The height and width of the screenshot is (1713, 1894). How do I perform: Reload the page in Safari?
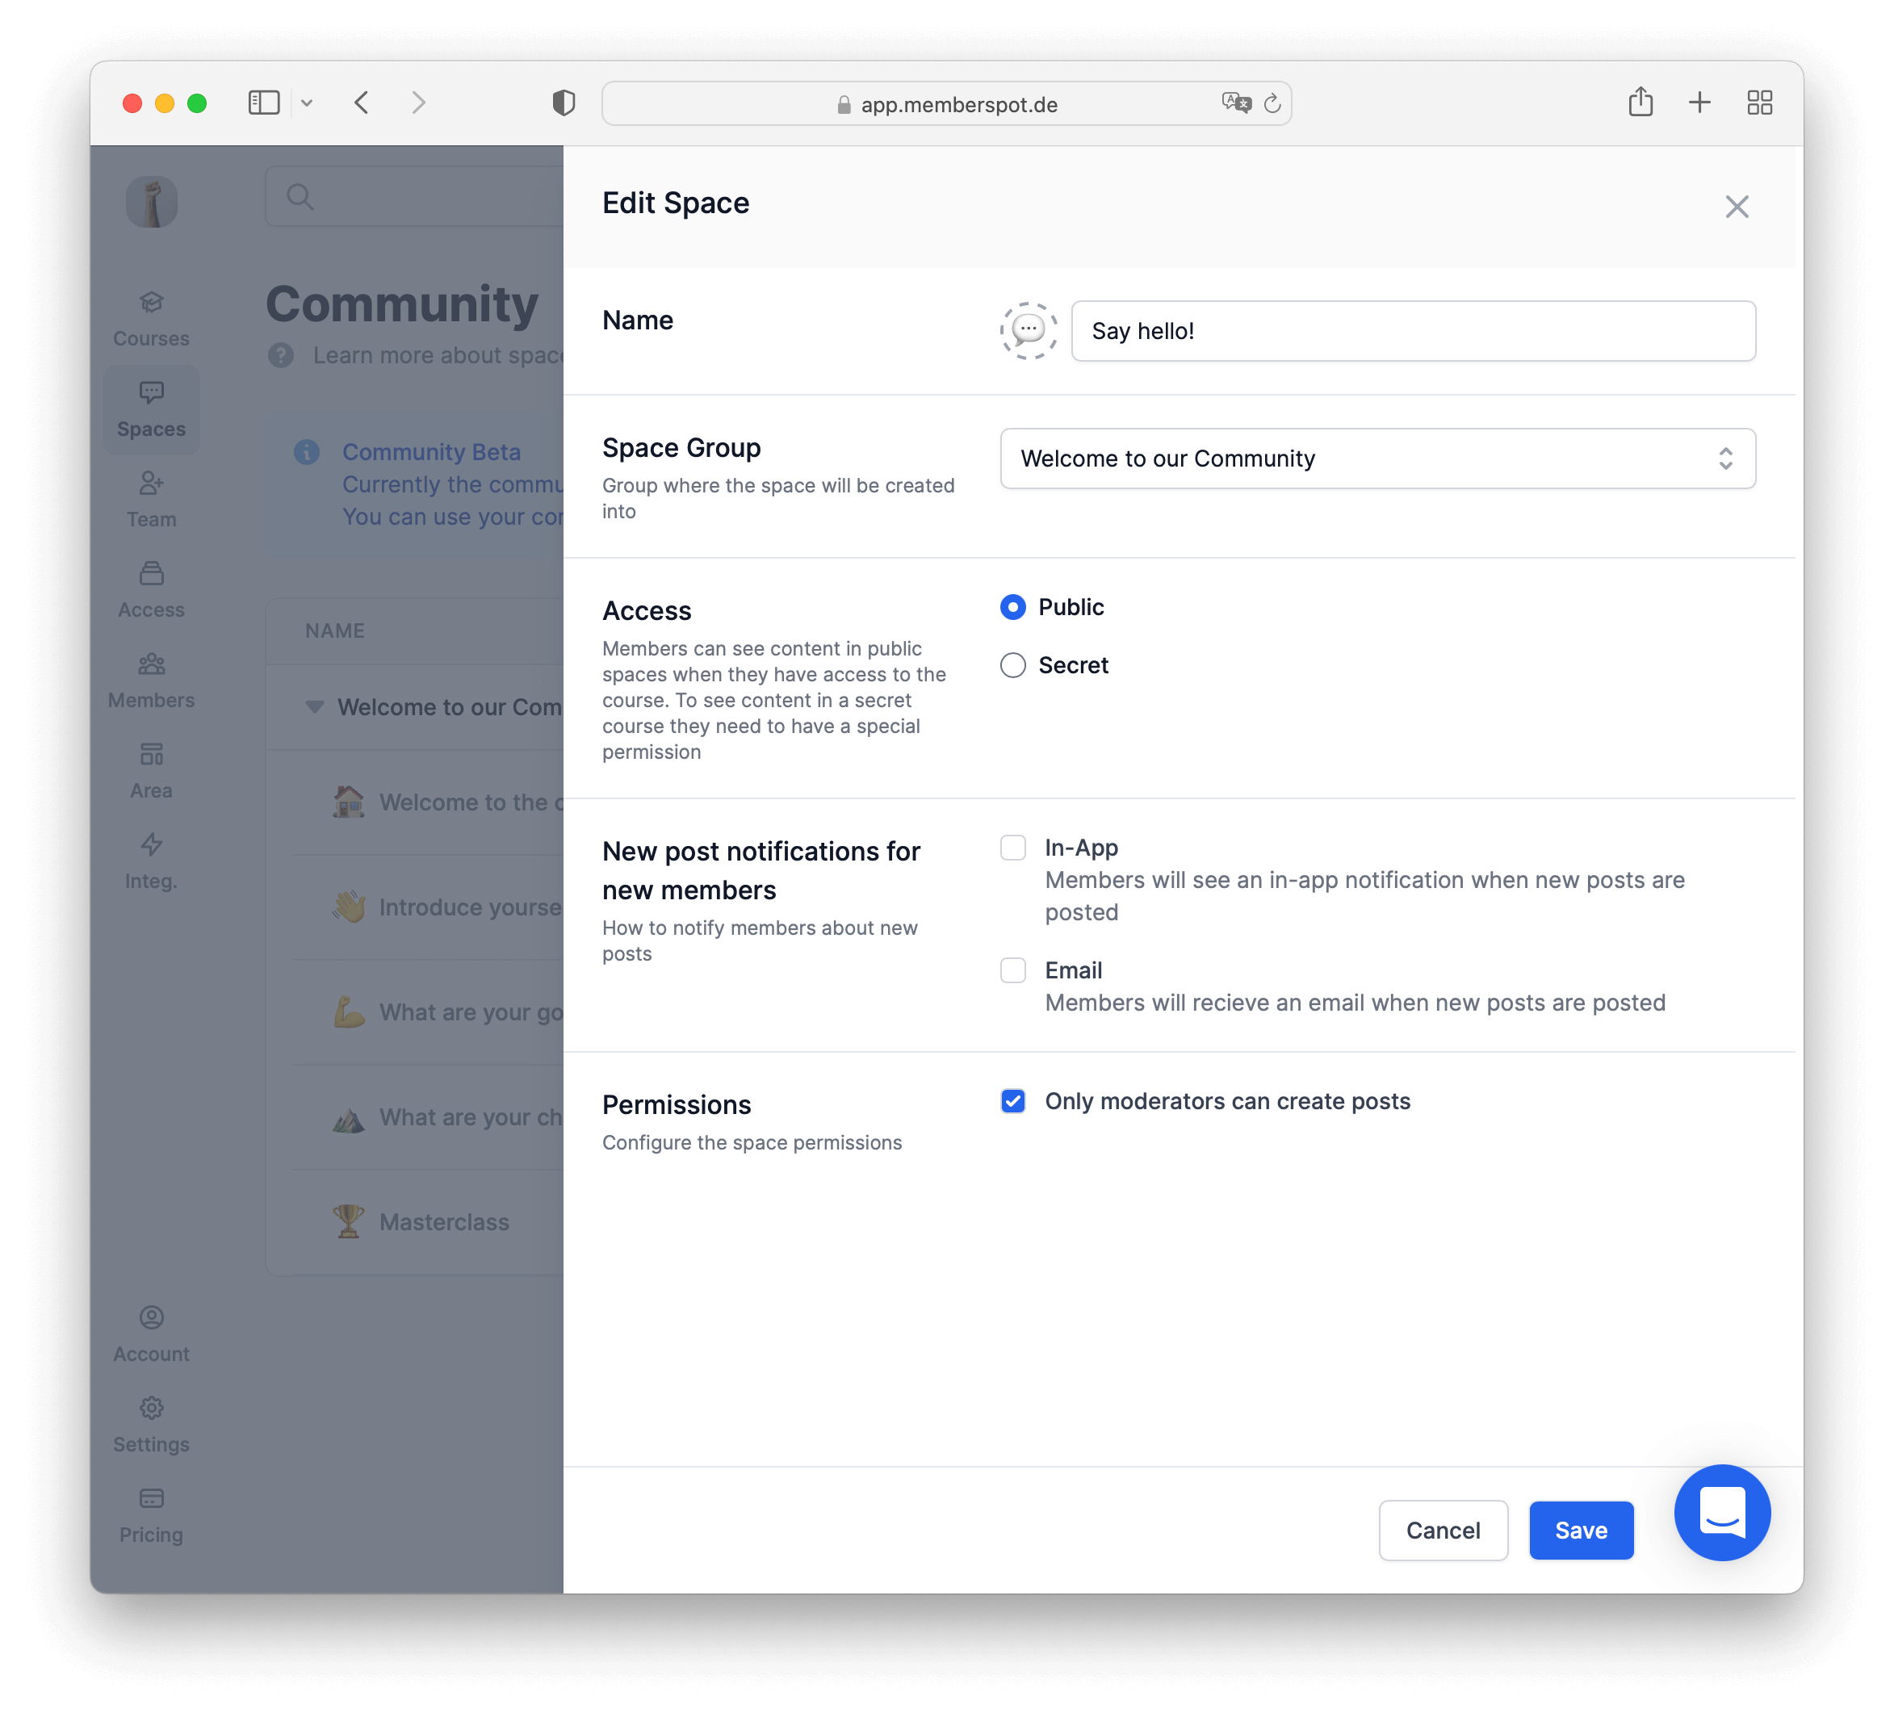pos(1272,103)
